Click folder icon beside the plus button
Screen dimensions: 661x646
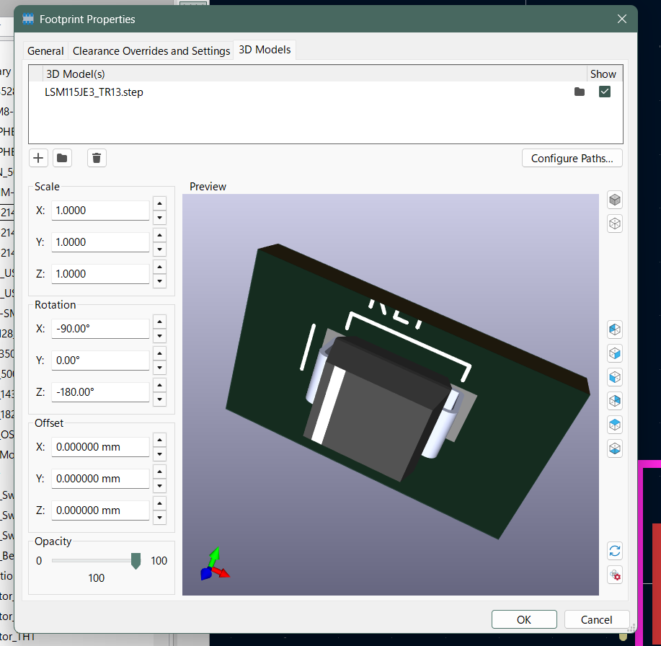click(x=62, y=158)
